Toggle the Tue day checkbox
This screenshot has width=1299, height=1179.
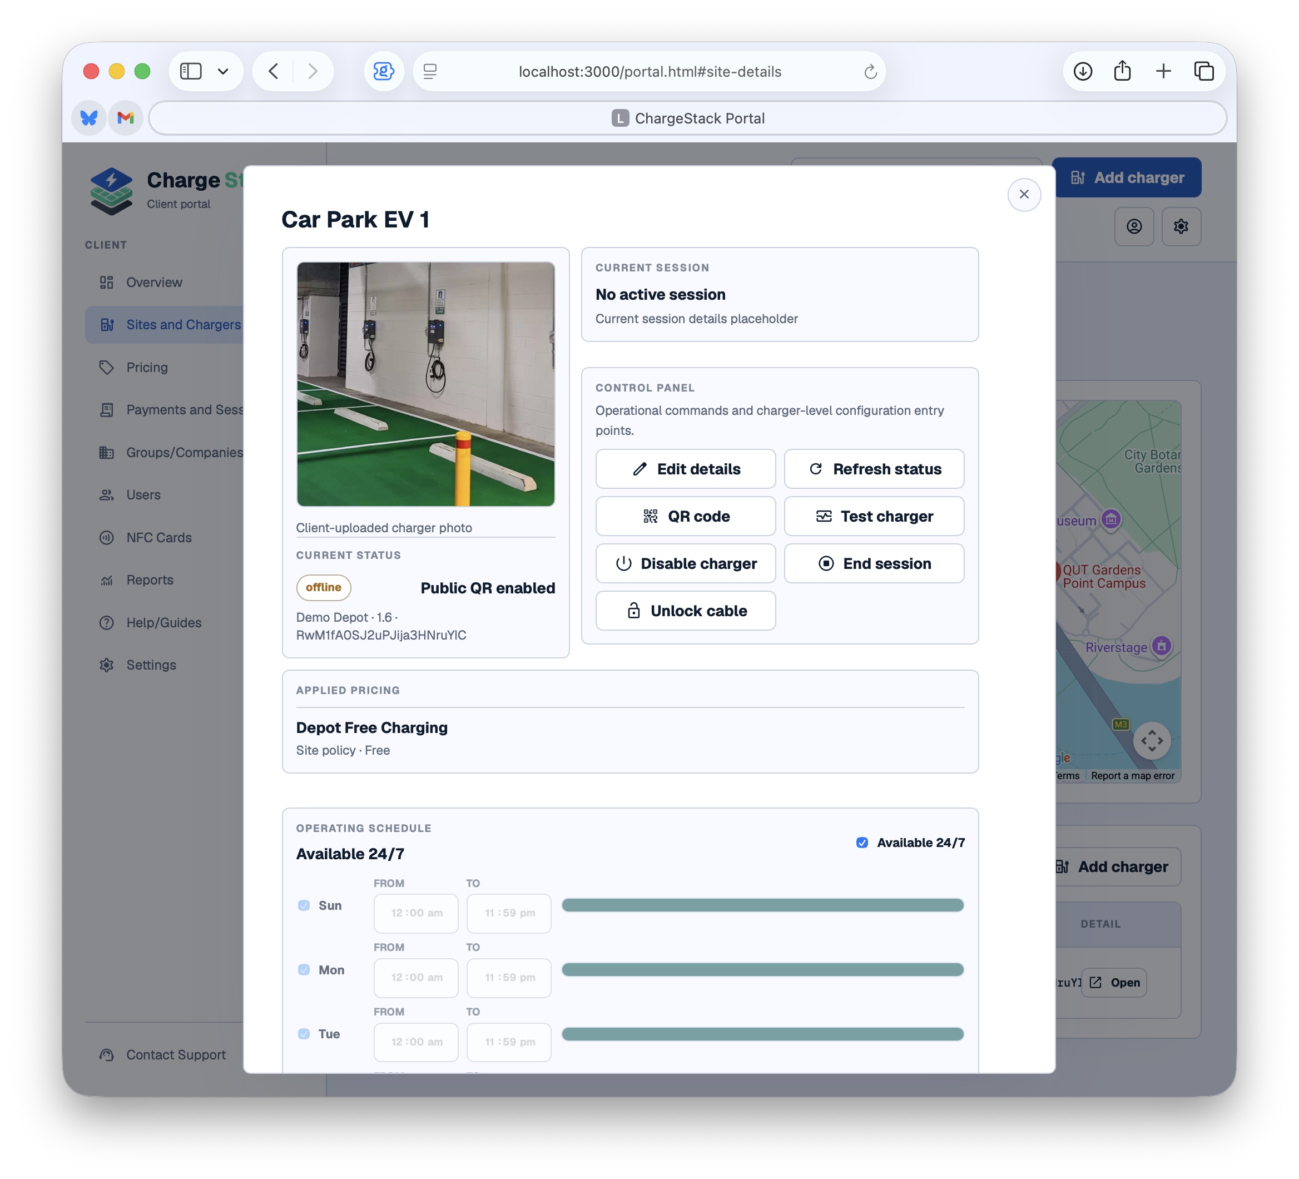(304, 1033)
